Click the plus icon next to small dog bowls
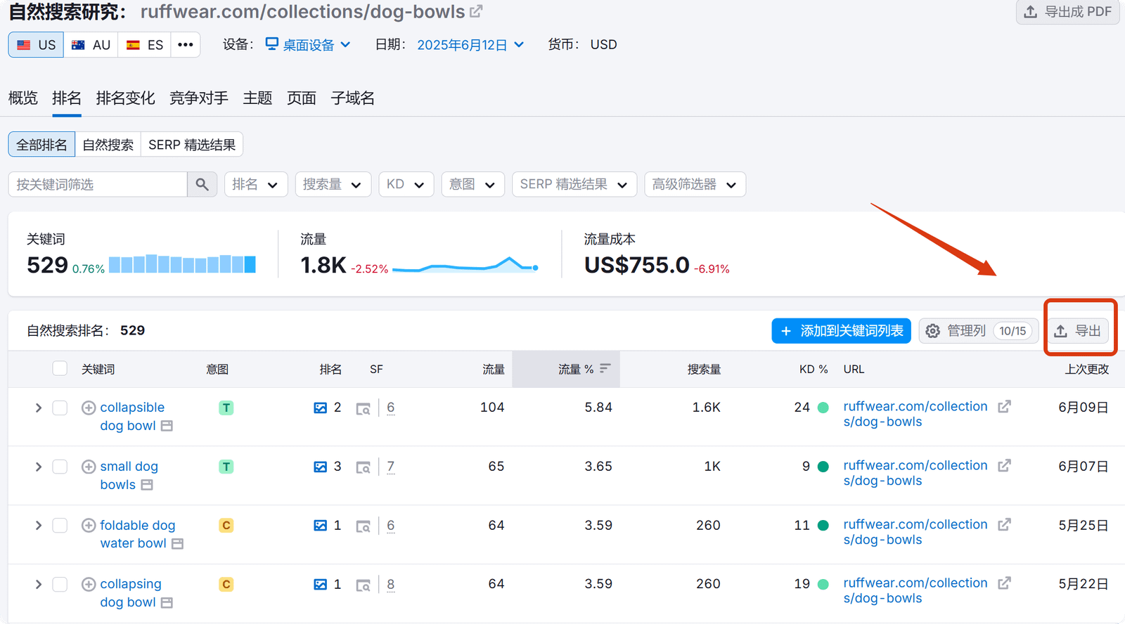Image resolution: width=1125 pixels, height=624 pixels. [x=89, y=467]
